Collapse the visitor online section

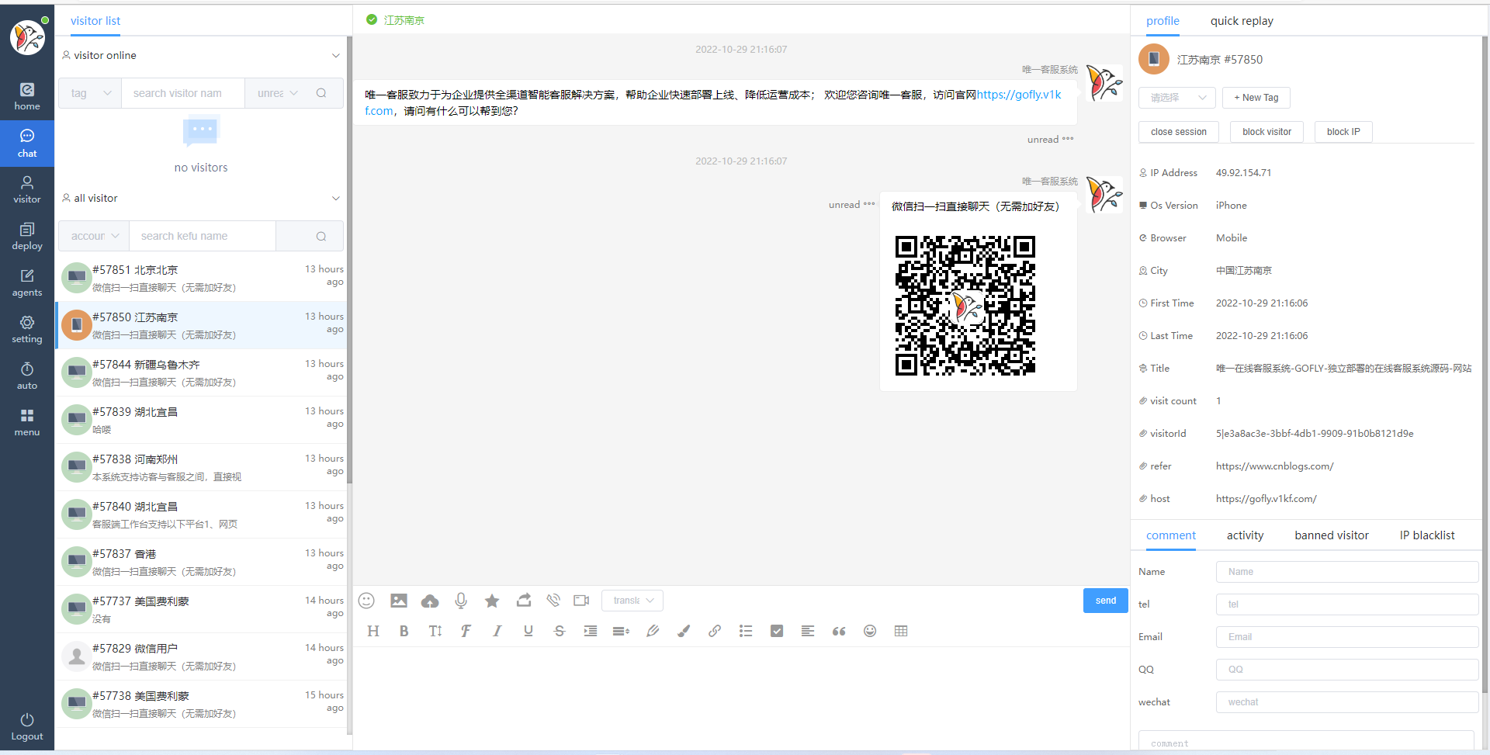point(336,55)
